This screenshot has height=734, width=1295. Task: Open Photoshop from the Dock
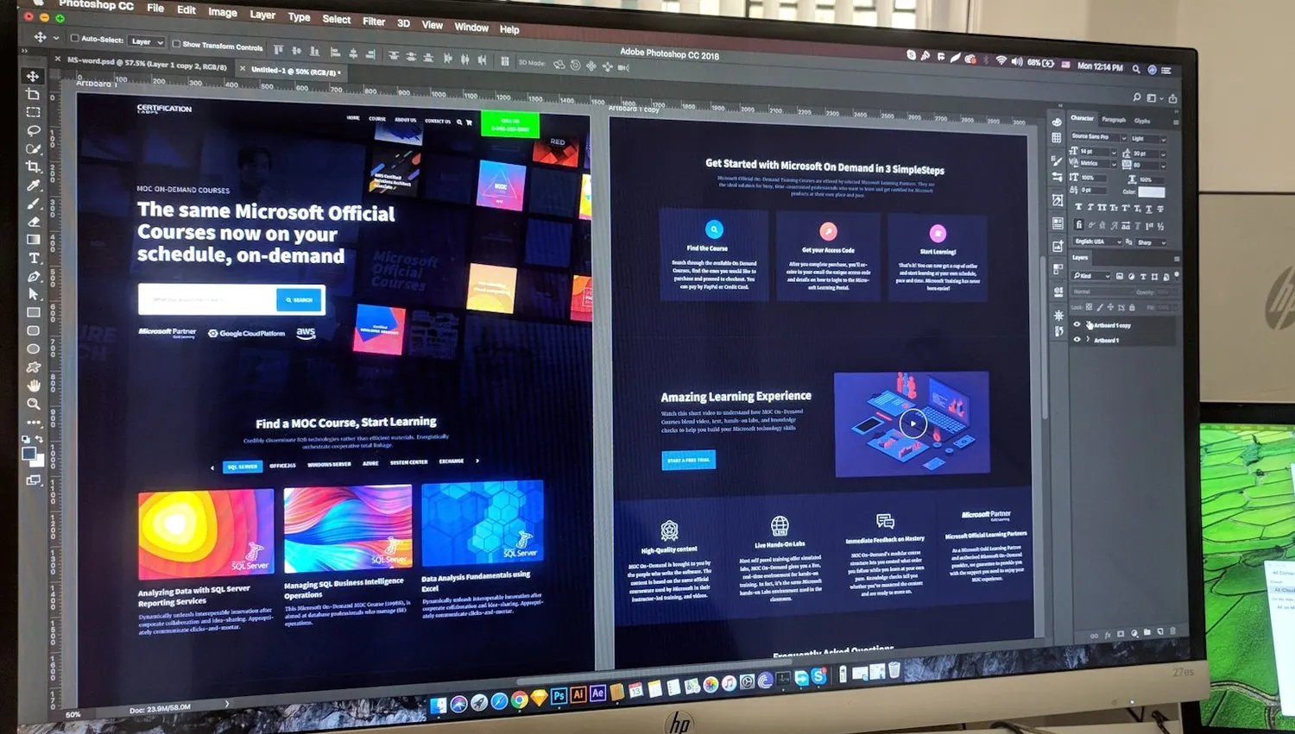(559, 695)
